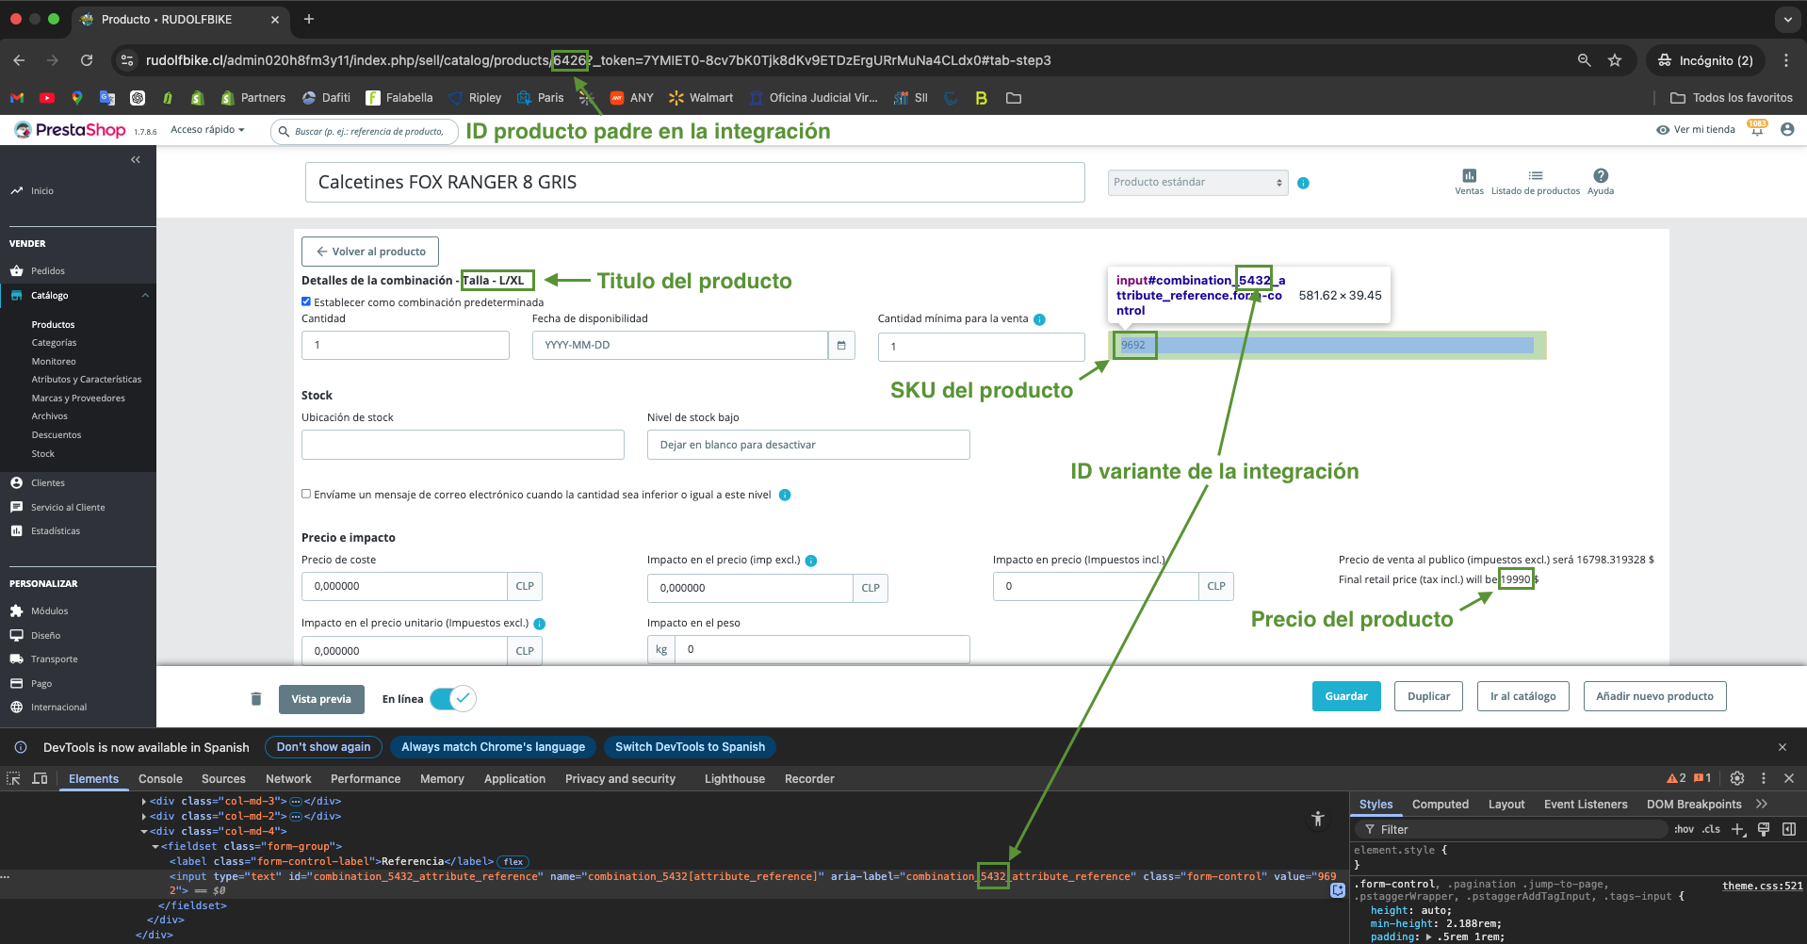Open the date picker calendar icon

[x=841, y=346]
